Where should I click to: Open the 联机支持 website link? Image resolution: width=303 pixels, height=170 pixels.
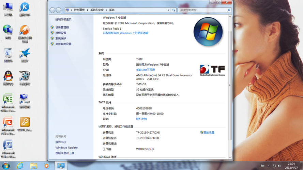[x=141, y=119]
